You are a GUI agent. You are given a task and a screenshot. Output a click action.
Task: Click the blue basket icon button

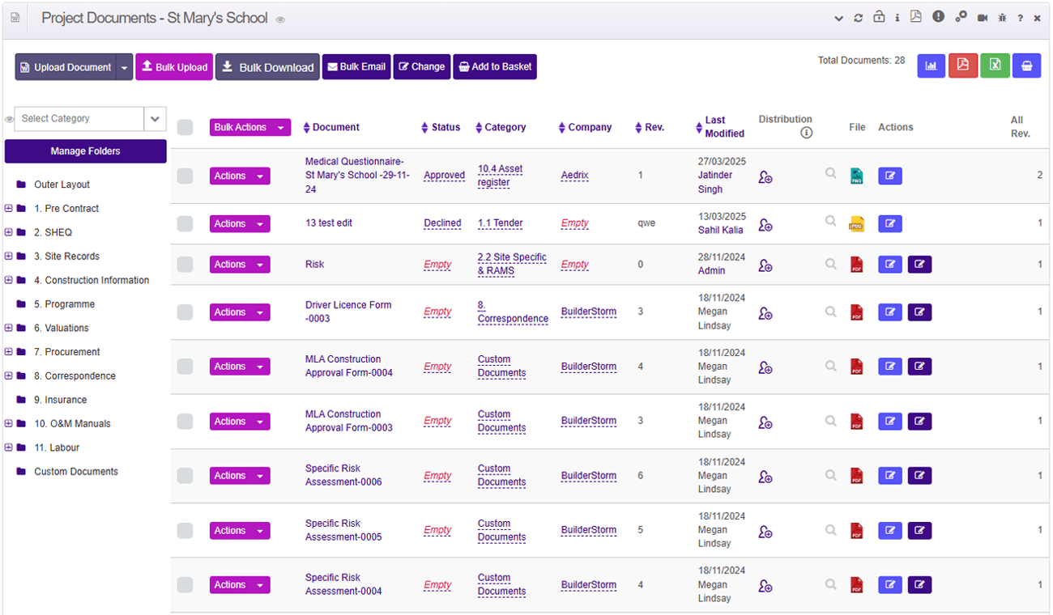click(1026, 66)
